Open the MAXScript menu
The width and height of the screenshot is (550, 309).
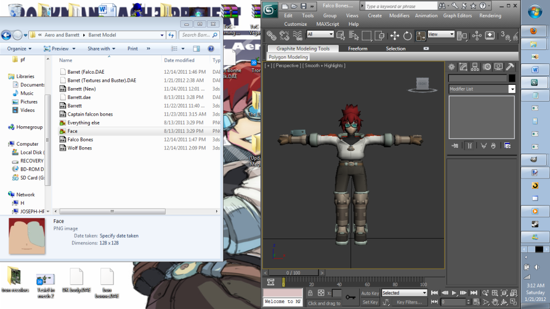pos(327,24)
